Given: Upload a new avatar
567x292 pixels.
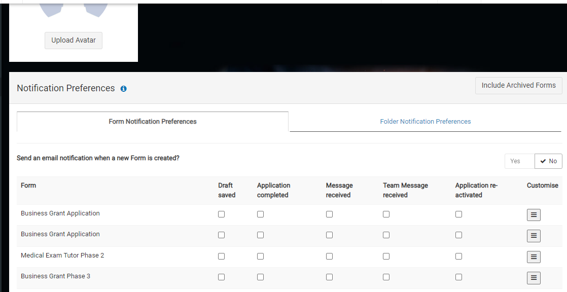Looking at the screenshot, I should coord(74,40).
